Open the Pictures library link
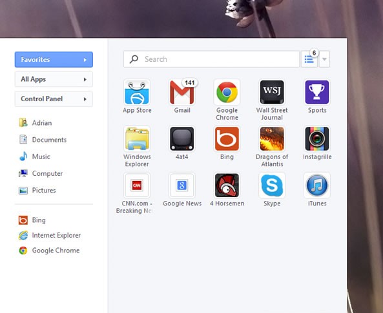The height and width of the screenshot is (313, 383). 37,190
